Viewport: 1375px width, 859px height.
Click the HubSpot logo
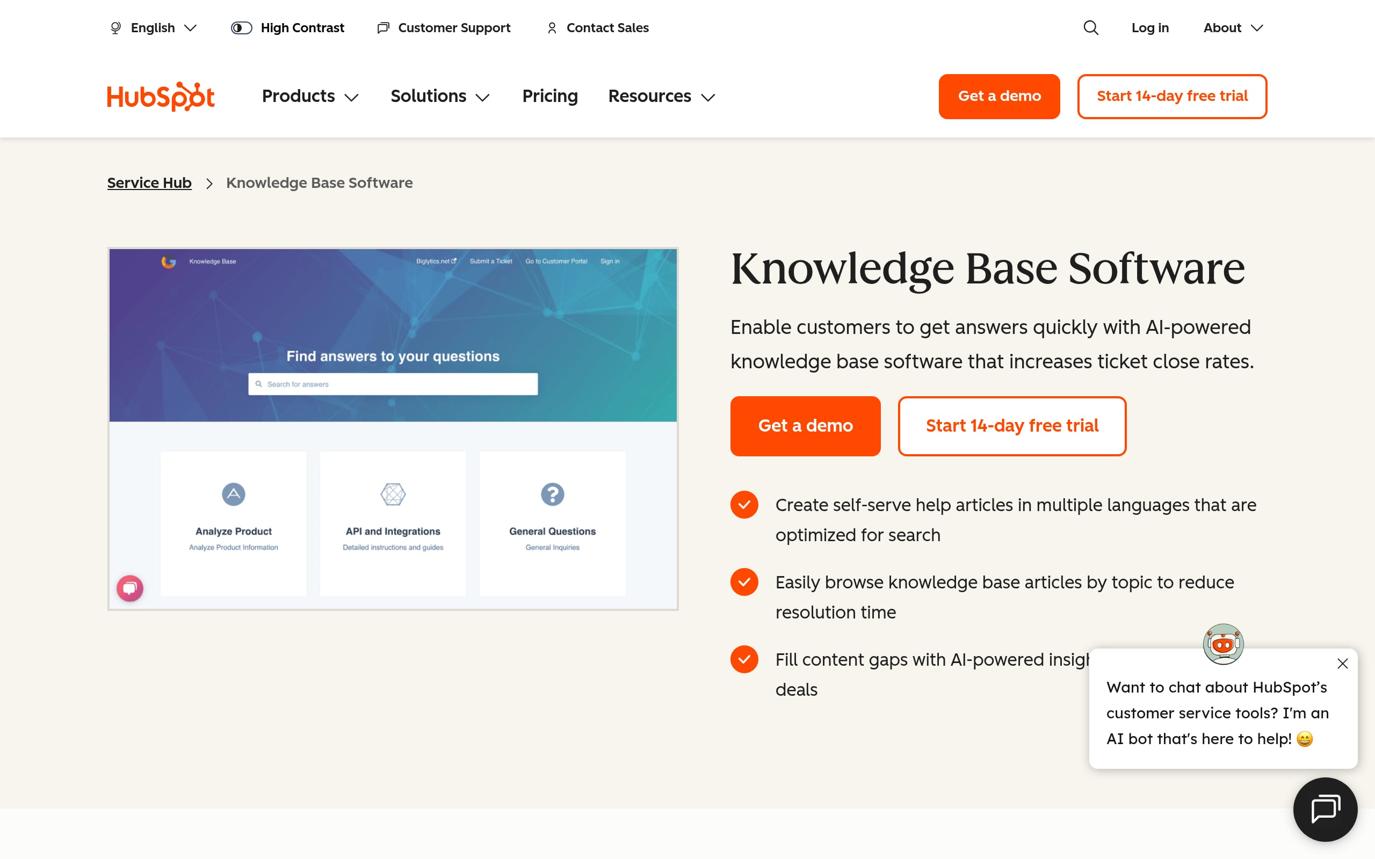tap(161, 96)
